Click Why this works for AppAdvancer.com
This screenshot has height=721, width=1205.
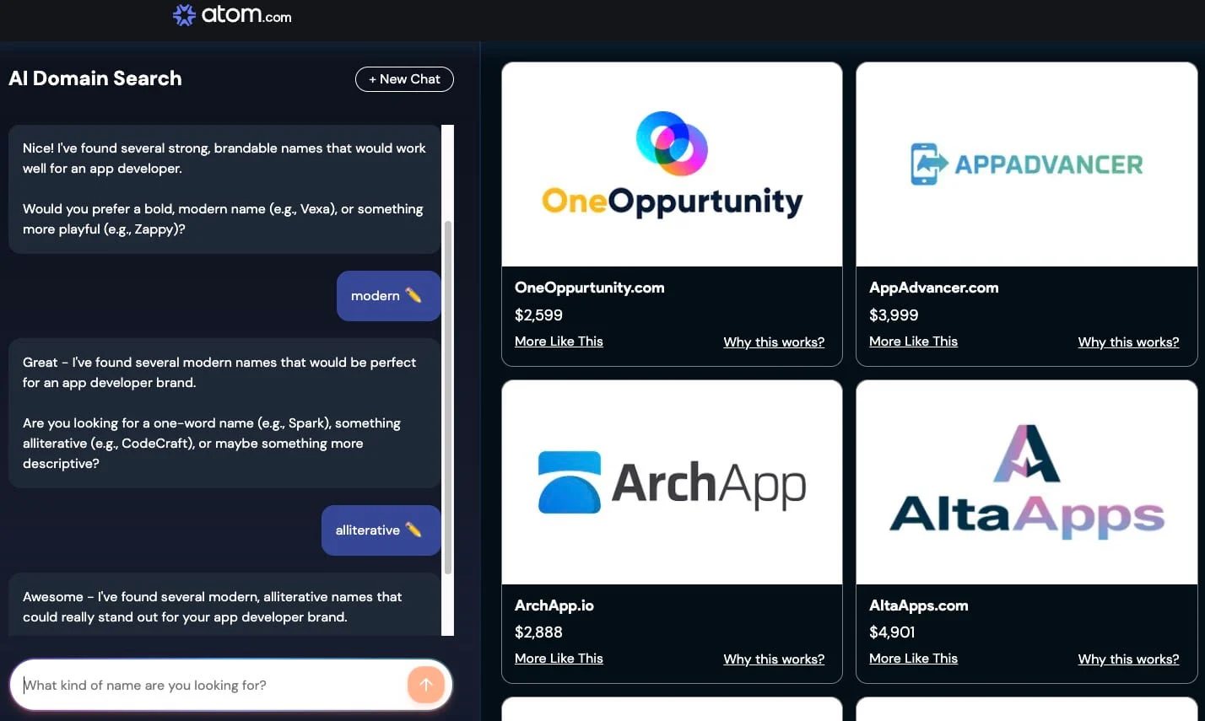coord(1128,342)
